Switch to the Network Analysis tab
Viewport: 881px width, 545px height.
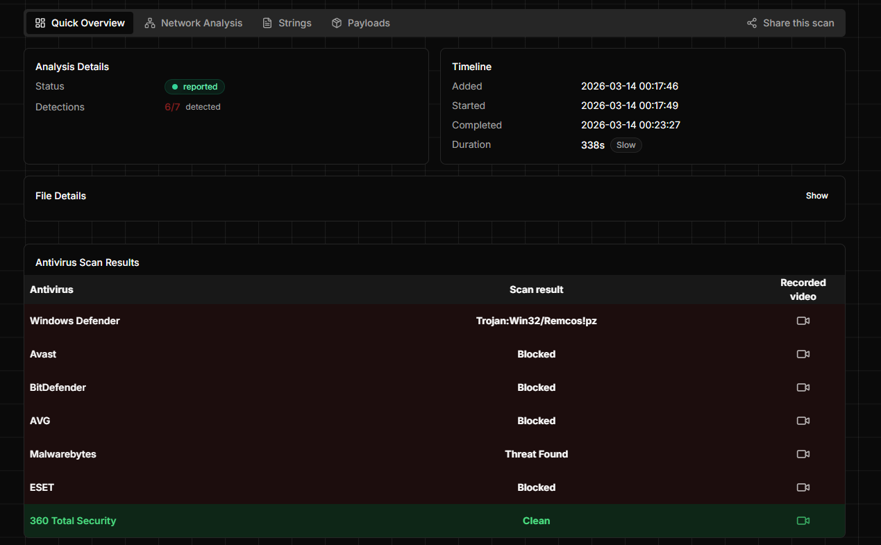tap(194, 23)
